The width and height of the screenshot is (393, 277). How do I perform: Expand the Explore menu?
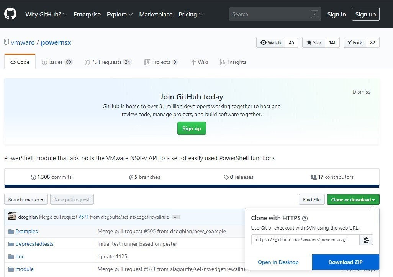pos(120,15)
